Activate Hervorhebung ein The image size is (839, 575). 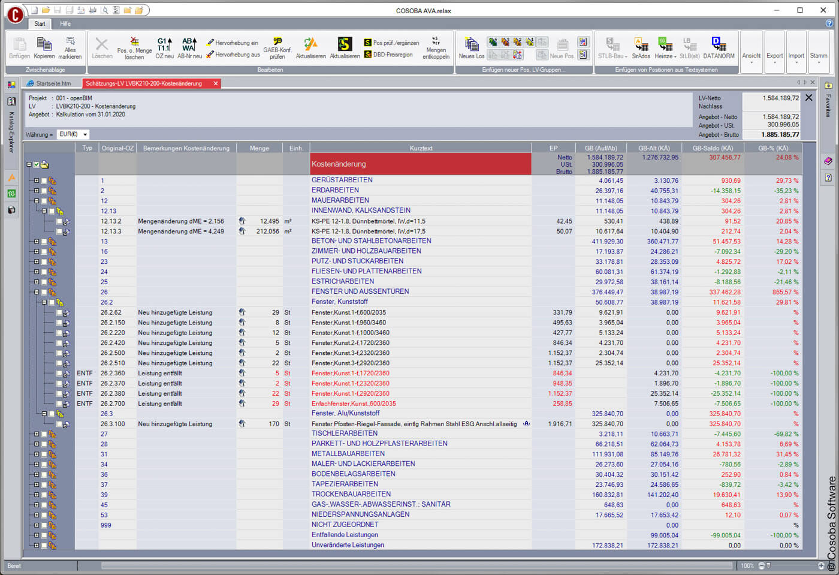point(233,43)
